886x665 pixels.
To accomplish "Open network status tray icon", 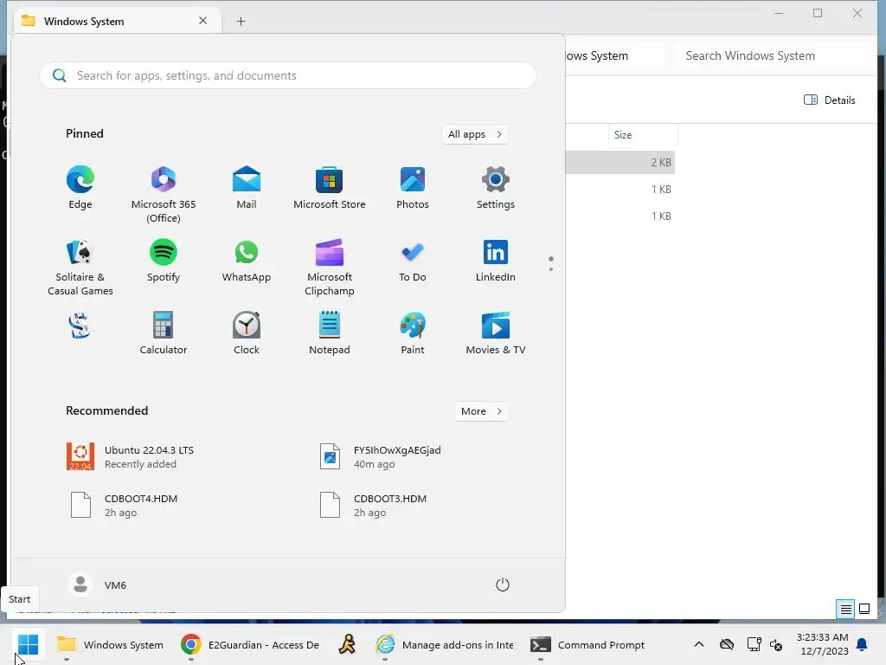I will tap(754, 644).
